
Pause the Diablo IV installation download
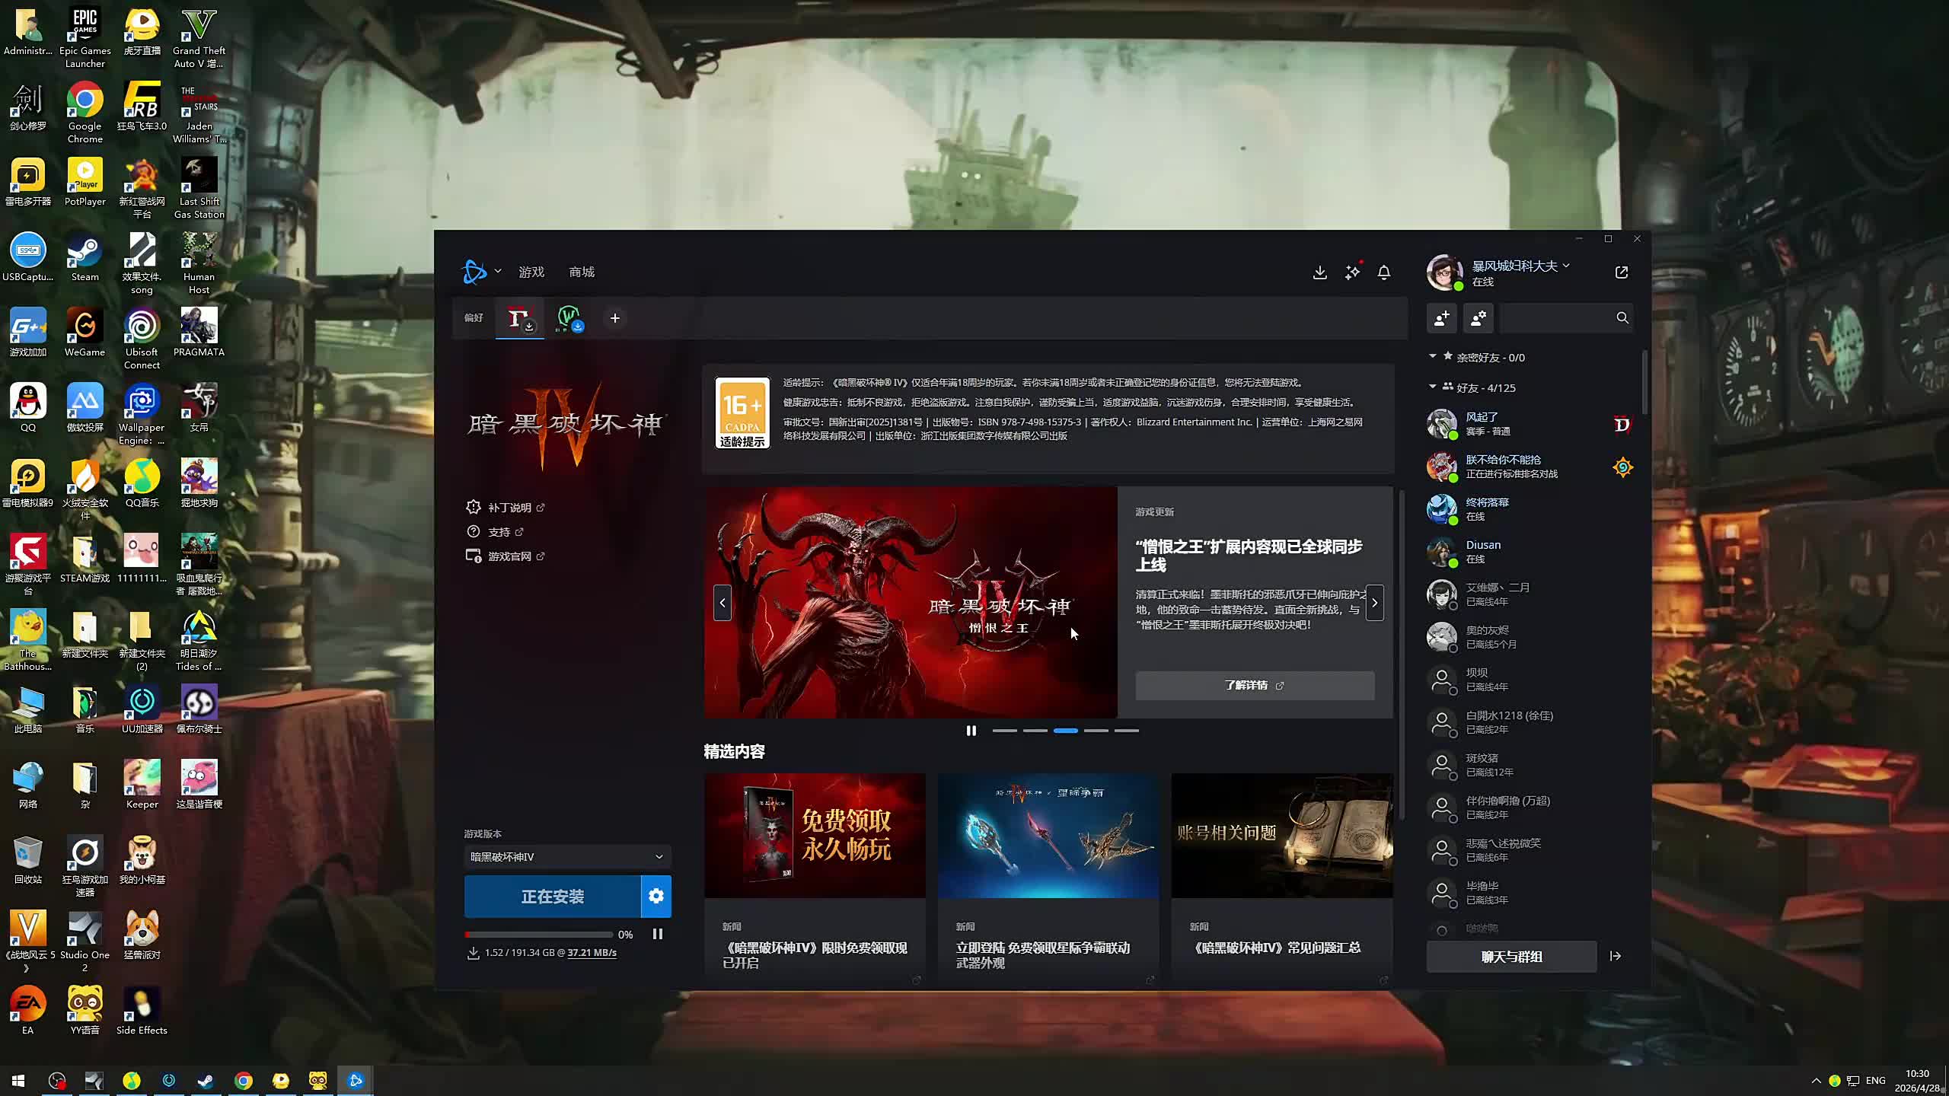658,934
